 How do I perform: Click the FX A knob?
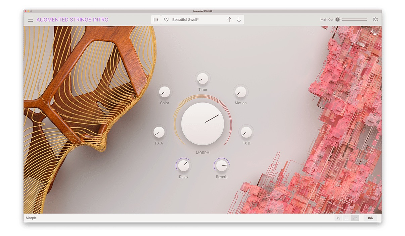159,132
